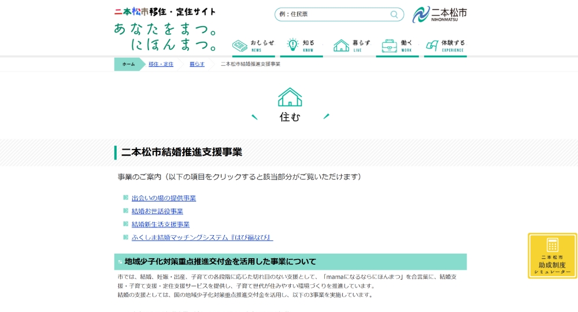Open the おしらせ NEWS menu
The height and width of the screenshot is (312, 578).
(254, 46)
